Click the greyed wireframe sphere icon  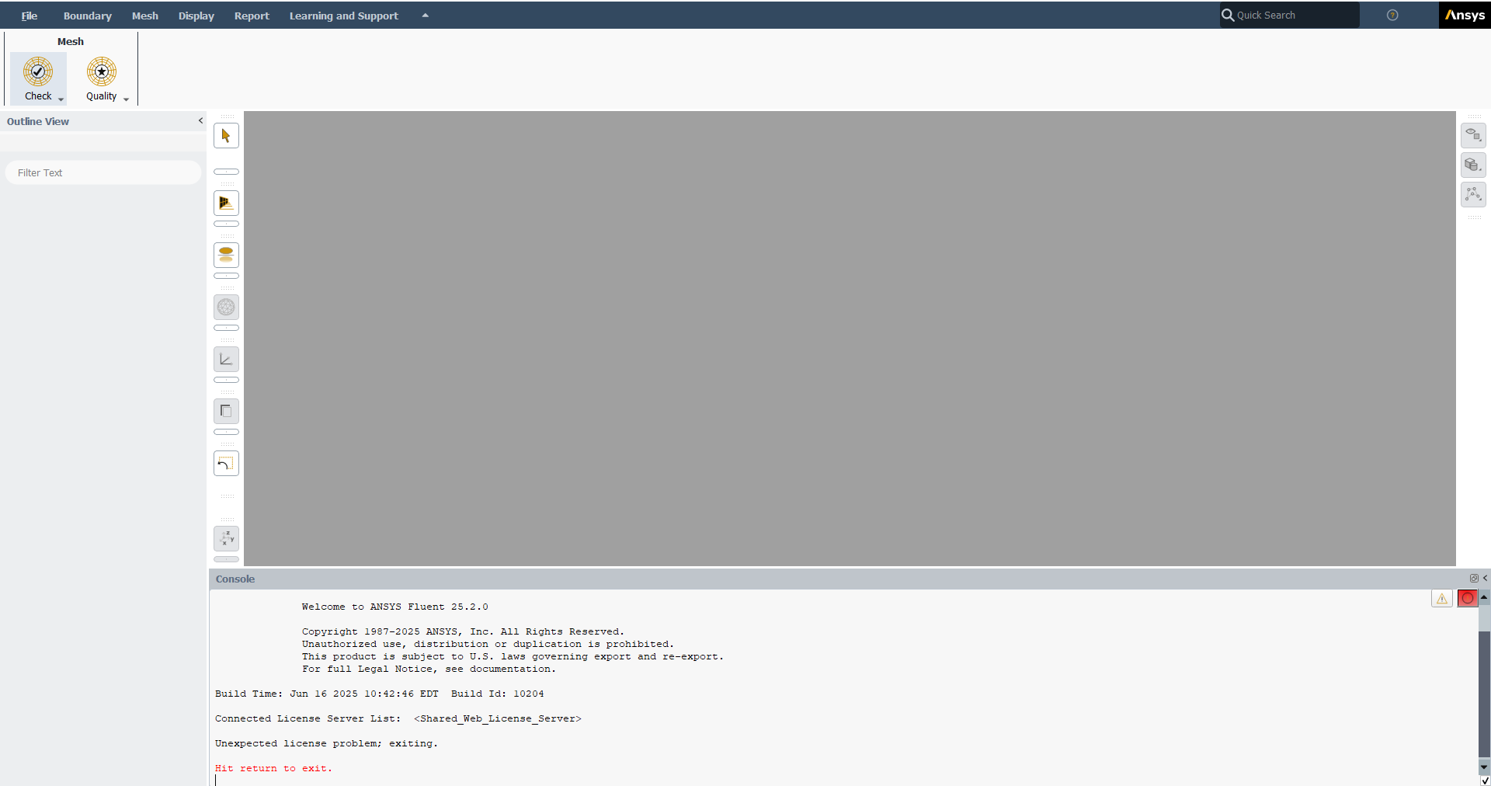pos(226,307)
